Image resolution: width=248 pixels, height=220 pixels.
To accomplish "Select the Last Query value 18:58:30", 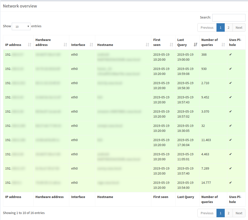I will [x=183, y=88].
